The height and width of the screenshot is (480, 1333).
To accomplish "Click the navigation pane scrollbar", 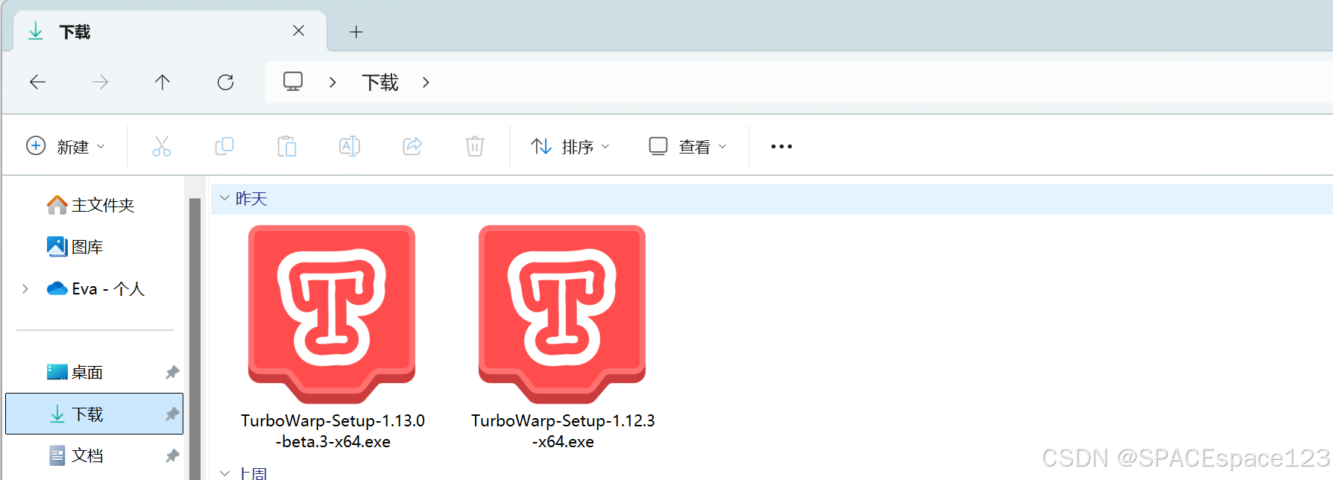I will pyautogui.click(x=195, y=339).
